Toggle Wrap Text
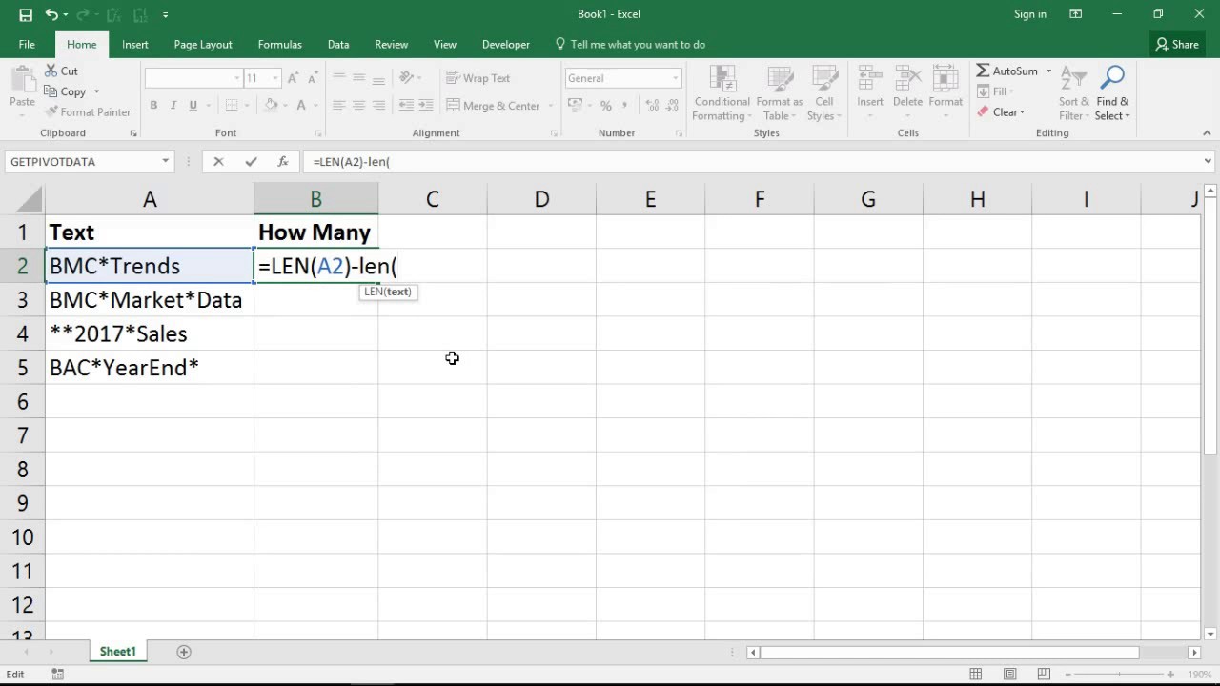The height and width of the screenshot is (686, 1220). tap(478, 78)
